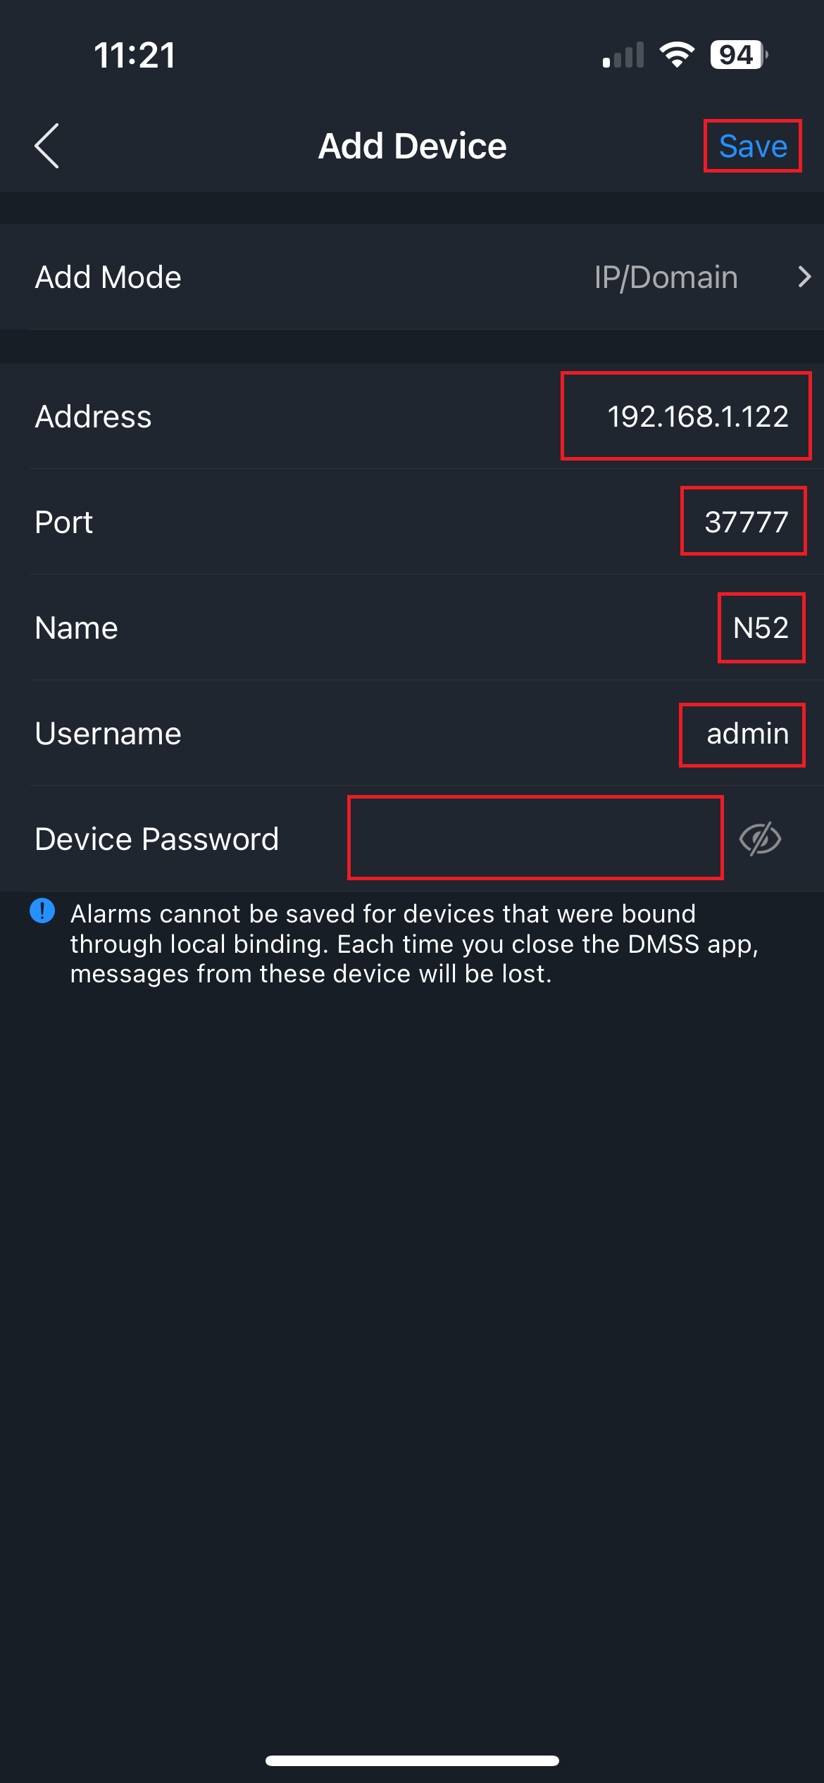Toggle device password visibility eye icon
The width and height of the screenshot is (824, 1783).
click(x=760, y=839)
